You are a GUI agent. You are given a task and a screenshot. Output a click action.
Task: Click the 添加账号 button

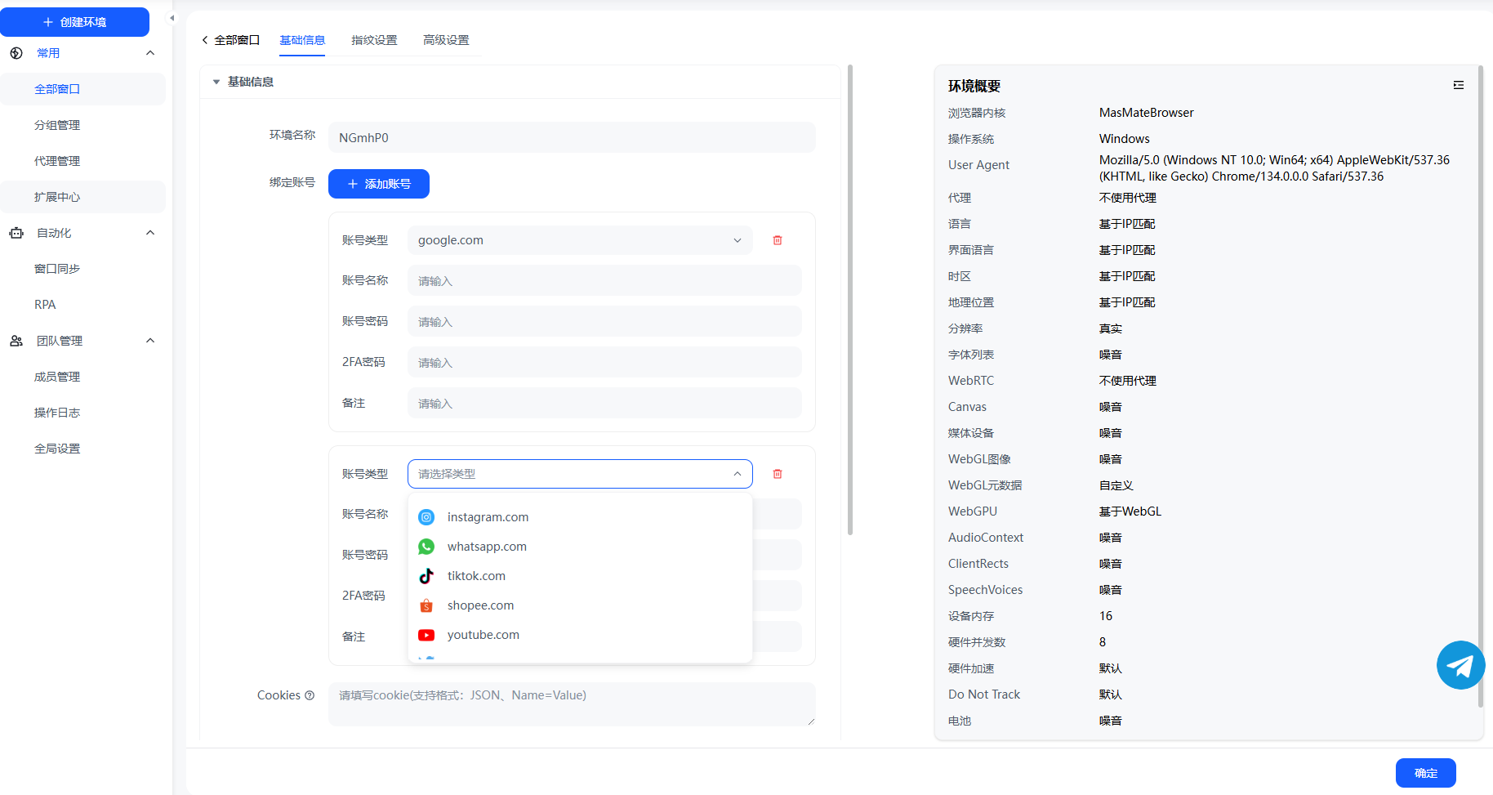coord(379,184)
